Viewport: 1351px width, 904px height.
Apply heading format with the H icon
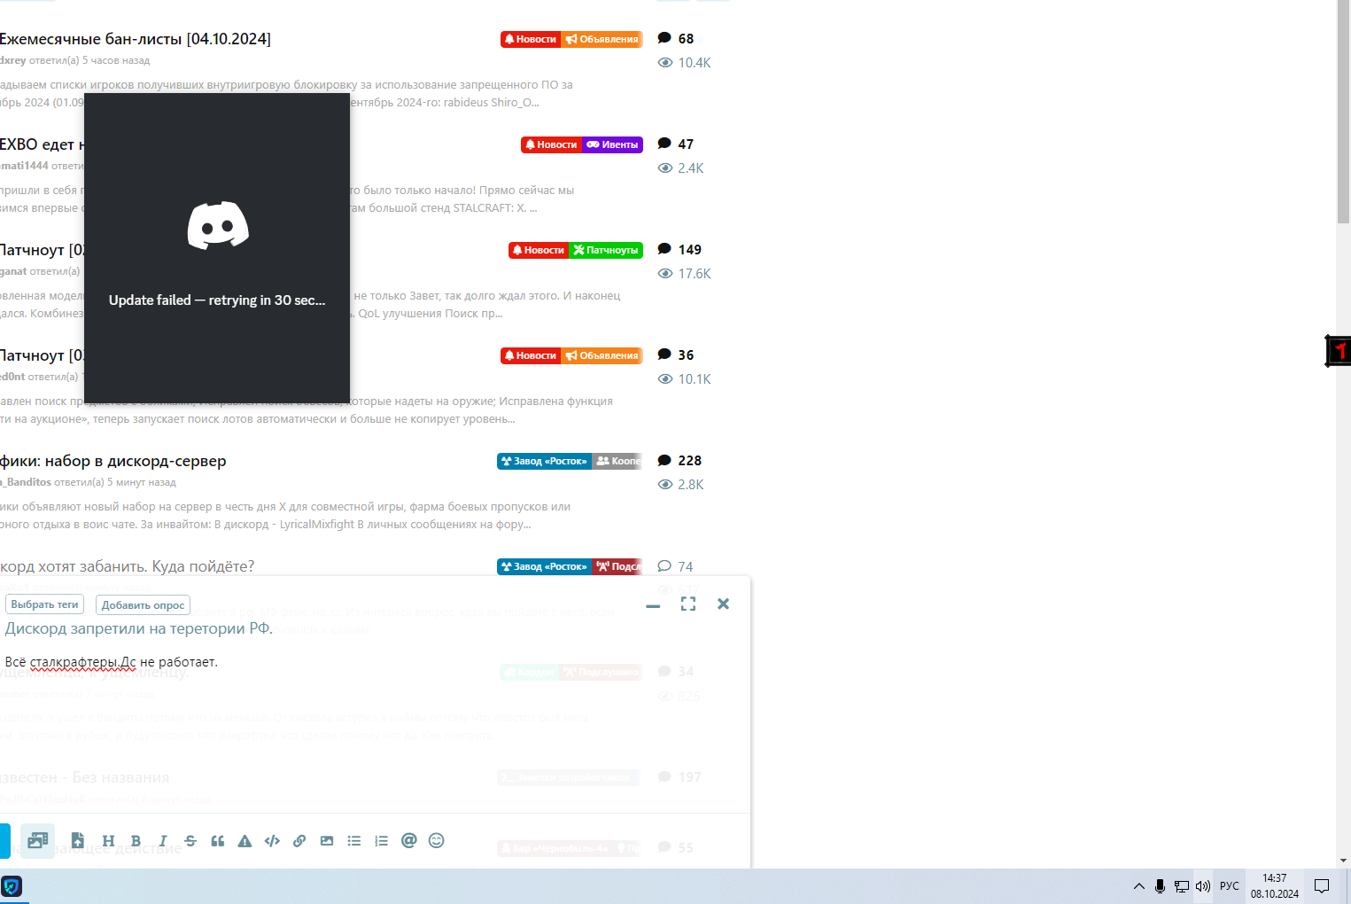pyautogui.click(x=108, y=841)
